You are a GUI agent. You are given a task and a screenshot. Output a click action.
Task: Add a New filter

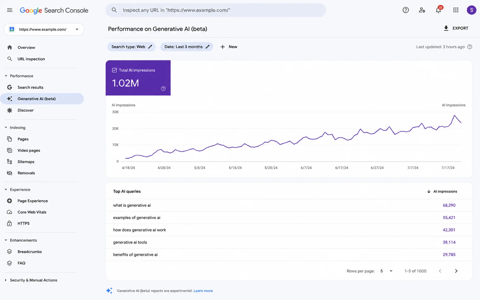coord(229,47)
